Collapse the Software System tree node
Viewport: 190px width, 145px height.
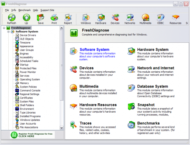point(8,32)
